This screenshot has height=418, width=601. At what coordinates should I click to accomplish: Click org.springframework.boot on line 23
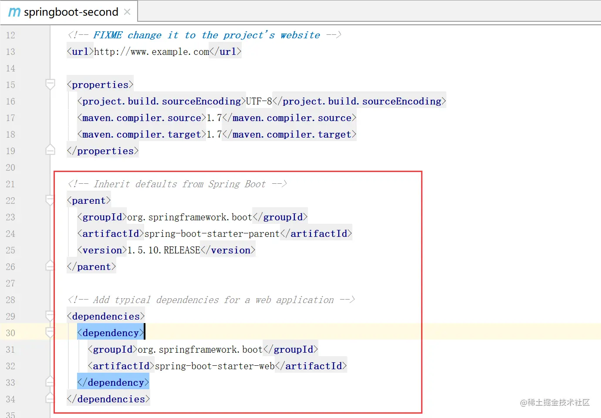click(189, 217)
